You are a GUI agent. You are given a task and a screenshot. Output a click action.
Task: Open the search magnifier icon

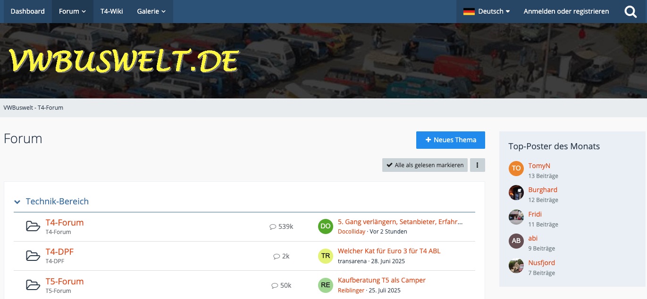coord(630,11)
